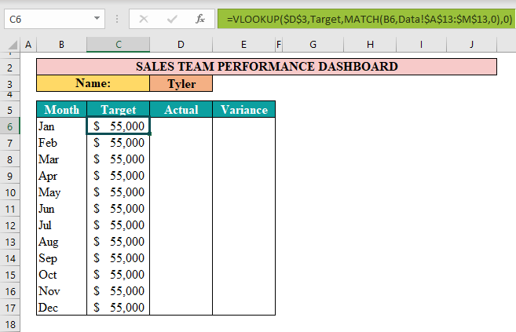Select Dec target $55,000 cell
Image resolution: width=516 pixels, height=332 pixels.
118,308
